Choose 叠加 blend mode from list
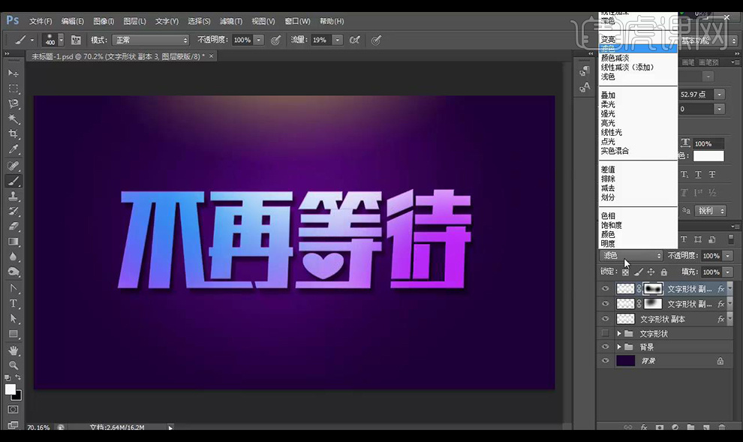743x442 pixels. [x=608, y=95]
